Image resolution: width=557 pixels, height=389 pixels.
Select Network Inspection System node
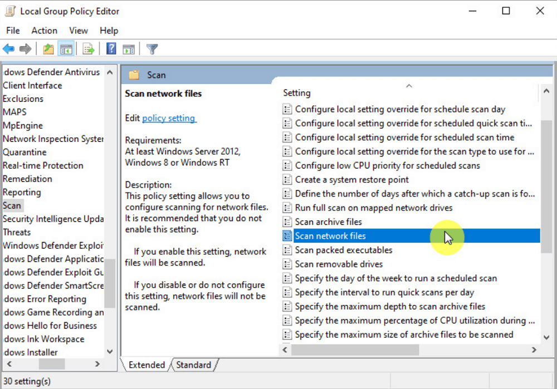tap(53, 139)
